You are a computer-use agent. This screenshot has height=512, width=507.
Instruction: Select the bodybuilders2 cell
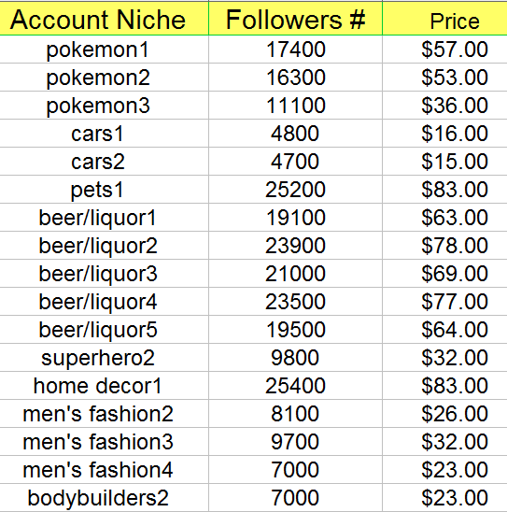click(104, 498)
